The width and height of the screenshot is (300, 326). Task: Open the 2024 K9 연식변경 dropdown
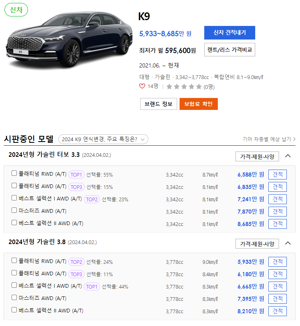coord(103,139)
